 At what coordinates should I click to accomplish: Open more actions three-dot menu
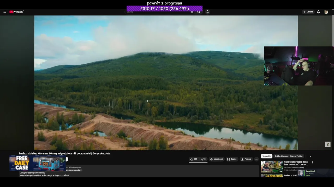tap(257, 159)
